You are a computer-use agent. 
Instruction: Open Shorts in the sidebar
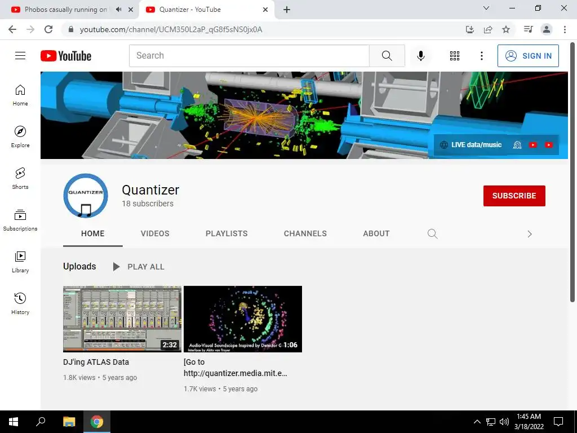coord(20,179)
